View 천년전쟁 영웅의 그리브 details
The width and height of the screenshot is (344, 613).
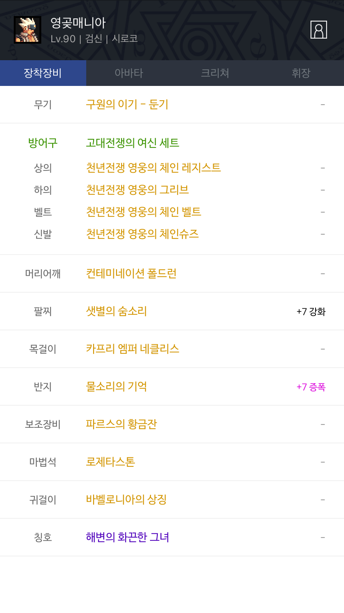137,190
